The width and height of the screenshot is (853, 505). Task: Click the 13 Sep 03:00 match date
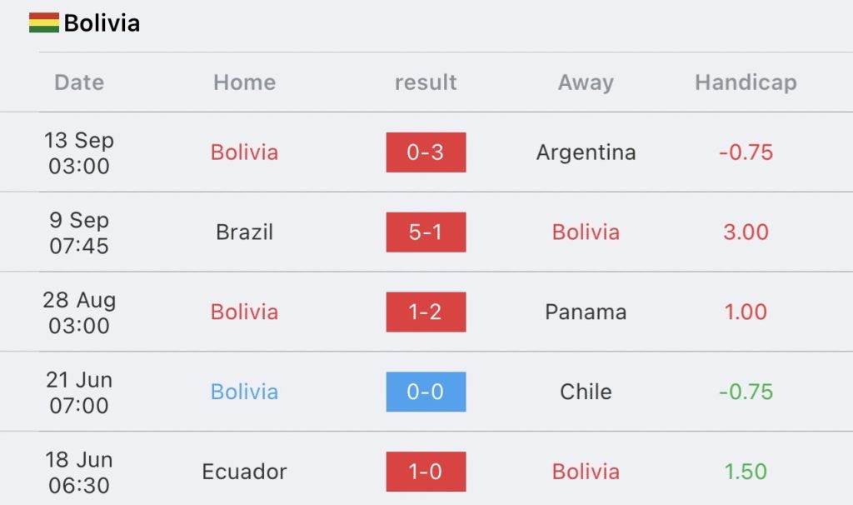coord(79,152)
